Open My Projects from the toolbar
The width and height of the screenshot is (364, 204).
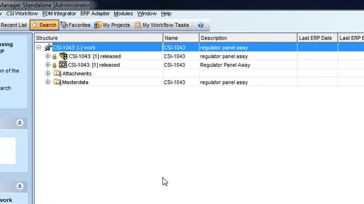click(112, 25)
